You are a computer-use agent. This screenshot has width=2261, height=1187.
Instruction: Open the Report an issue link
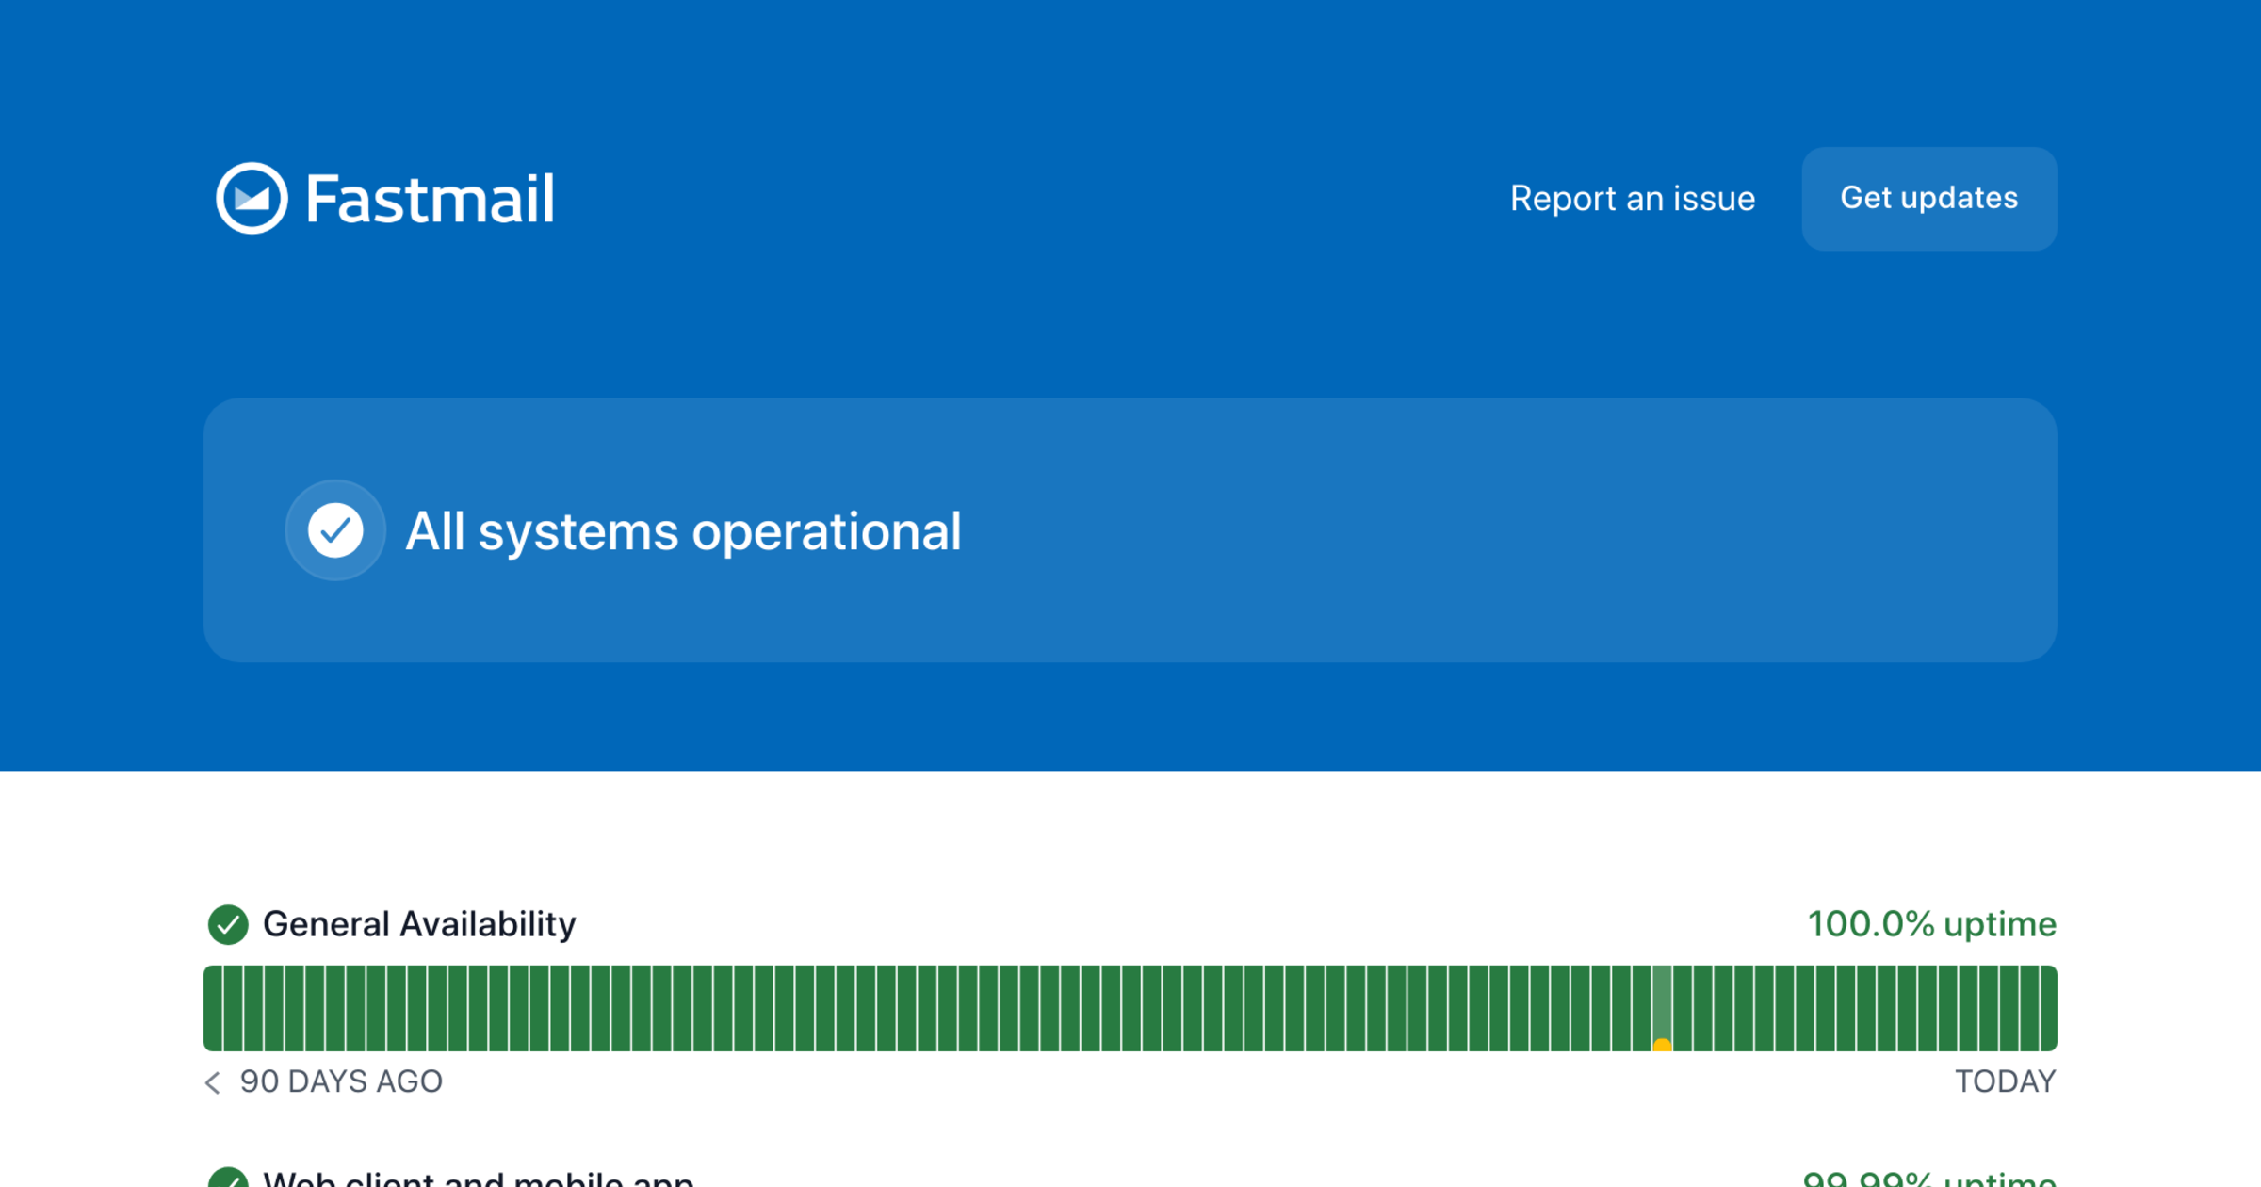(1632, 199)
